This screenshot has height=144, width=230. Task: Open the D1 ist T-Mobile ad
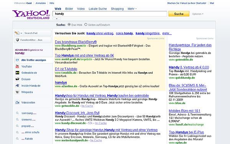point(66,69)
